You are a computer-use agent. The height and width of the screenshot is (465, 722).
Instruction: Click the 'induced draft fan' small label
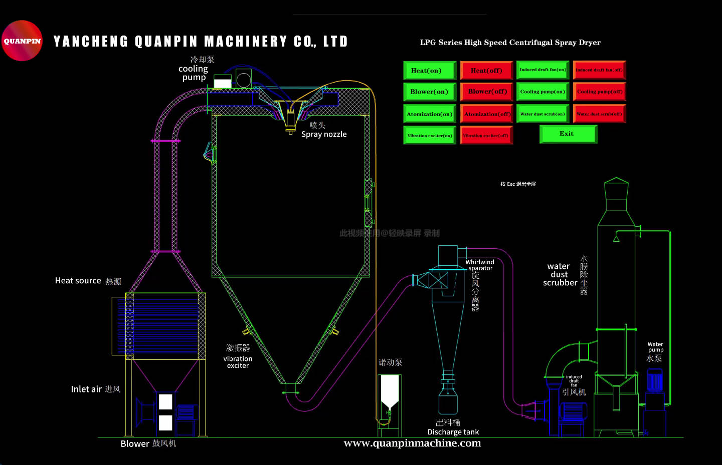[574, 381]
